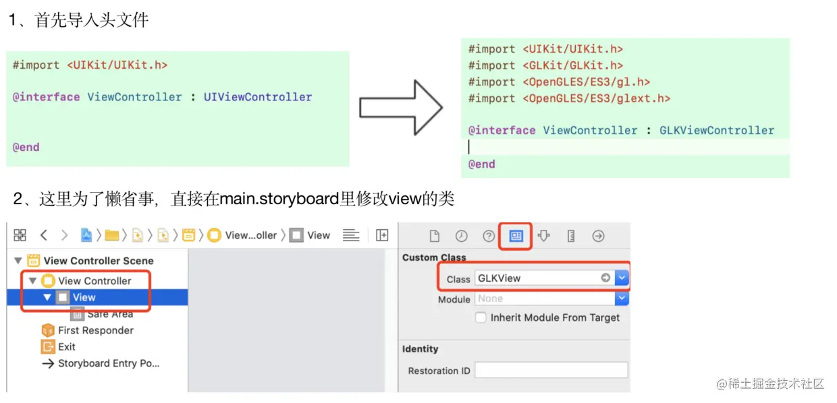Select Exit in the outline
Viewport: 837px width, 403px height.
tap(67, 346)
